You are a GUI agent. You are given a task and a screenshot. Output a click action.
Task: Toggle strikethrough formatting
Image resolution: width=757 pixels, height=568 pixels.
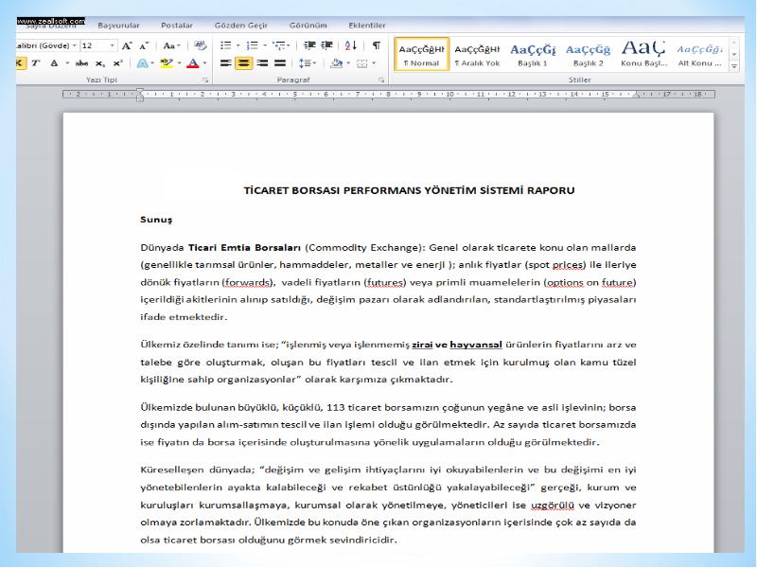tap(82, 63)
